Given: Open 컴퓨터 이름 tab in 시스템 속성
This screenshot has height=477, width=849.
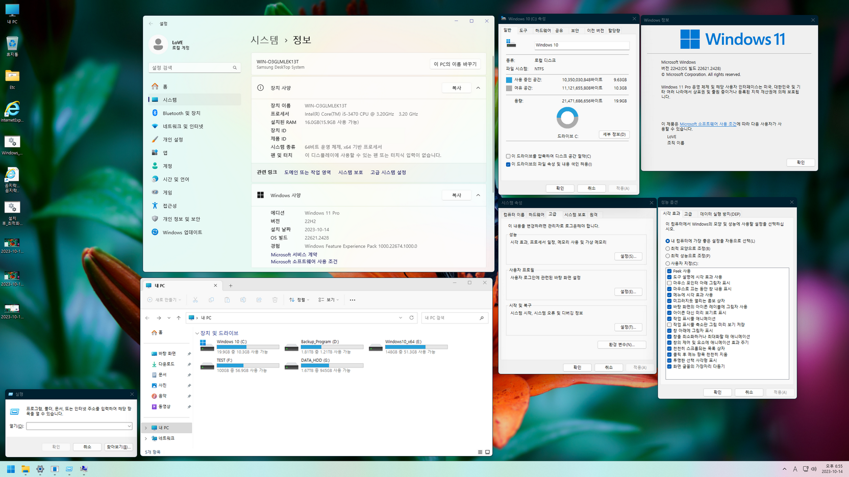Looking at the screenshot, I should (x=513, y=215).
